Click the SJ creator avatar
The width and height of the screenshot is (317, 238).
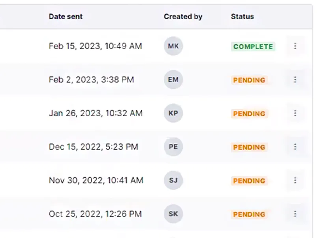tap(173, 180)
